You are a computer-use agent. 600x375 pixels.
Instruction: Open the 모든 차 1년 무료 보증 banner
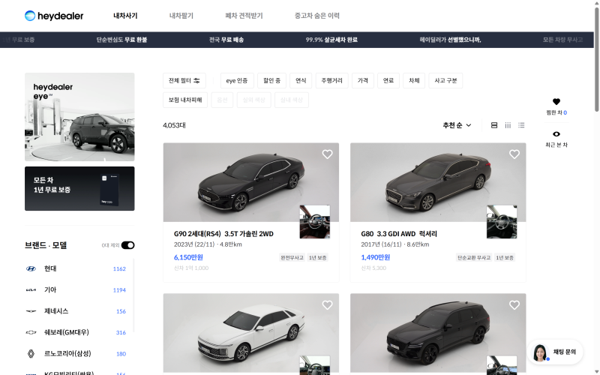[x=79, y=188]
